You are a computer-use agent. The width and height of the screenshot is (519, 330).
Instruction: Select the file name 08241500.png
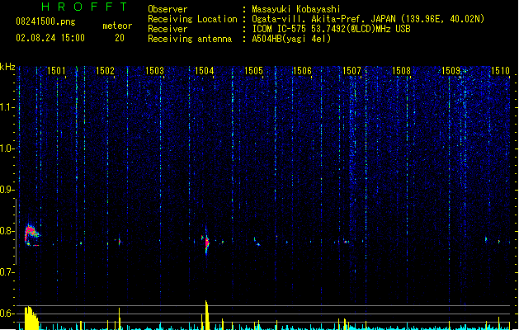click(x=45, y=21)
